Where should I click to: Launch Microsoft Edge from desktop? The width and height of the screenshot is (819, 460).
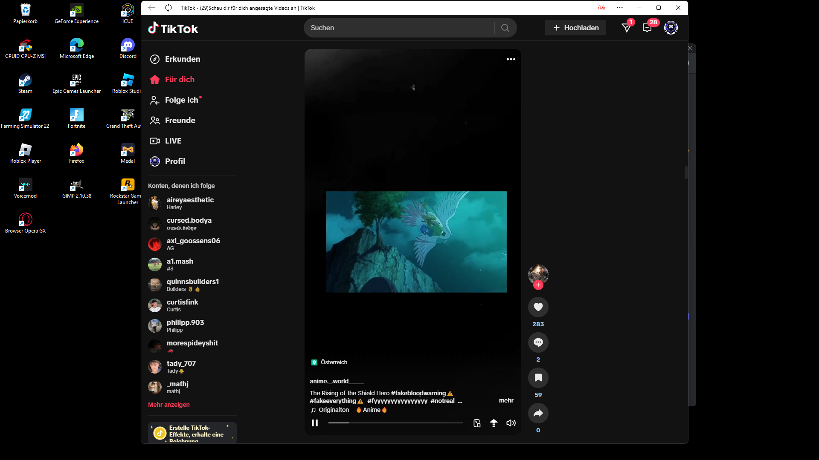tap(77, 49)
